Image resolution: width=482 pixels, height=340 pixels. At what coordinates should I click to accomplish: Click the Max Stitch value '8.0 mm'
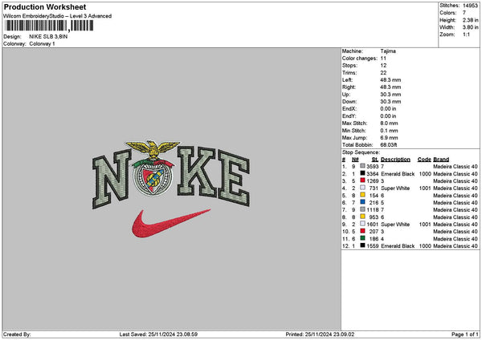tap(389, 123)
